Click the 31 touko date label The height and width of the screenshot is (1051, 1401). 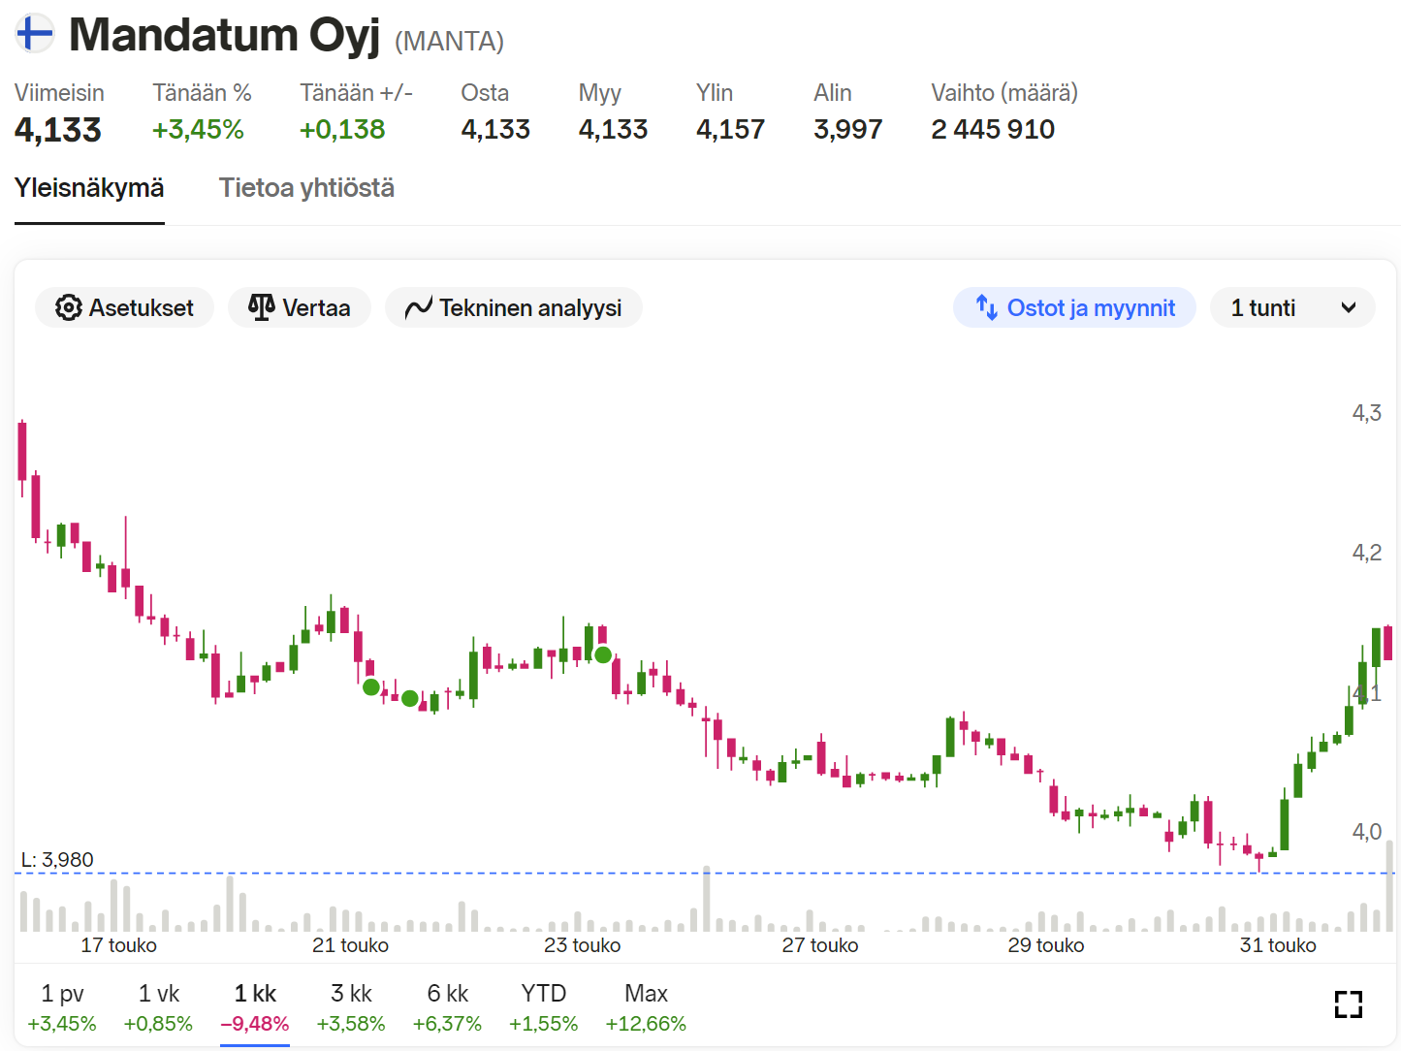pyautogui.click(x=1278, y=945)
